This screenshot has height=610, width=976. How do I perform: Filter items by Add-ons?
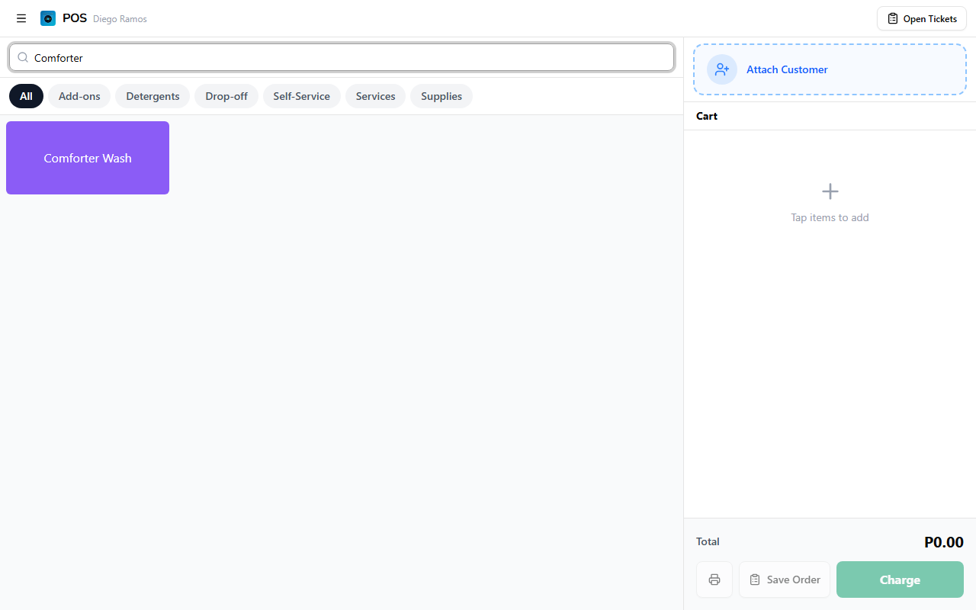pyautogui.click(x=79, y=96)
